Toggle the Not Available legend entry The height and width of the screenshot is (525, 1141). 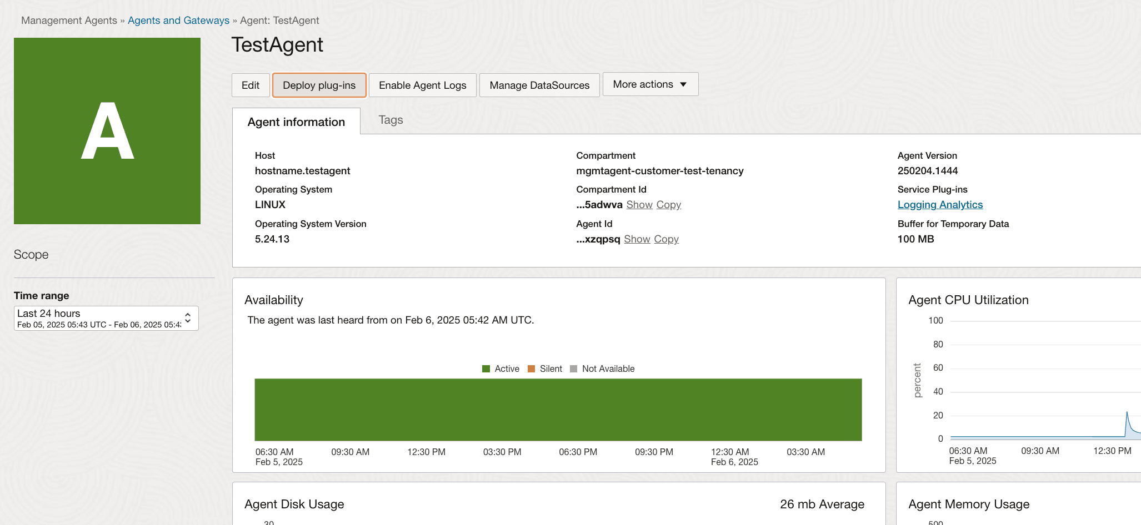coord(602,368)
